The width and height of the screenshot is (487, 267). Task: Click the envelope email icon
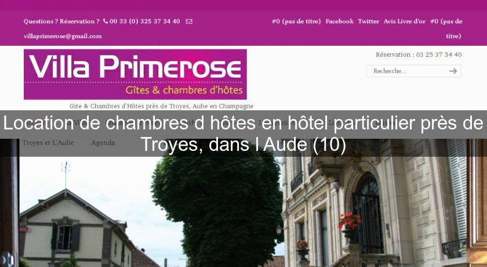pos(189,21)
